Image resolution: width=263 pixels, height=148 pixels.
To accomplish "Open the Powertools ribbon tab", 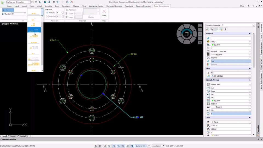I will pos(129,6).
